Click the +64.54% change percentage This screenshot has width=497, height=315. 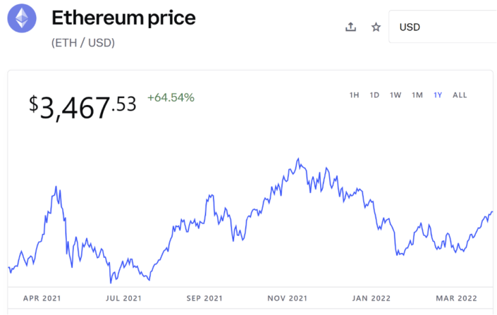click(171, 97)
